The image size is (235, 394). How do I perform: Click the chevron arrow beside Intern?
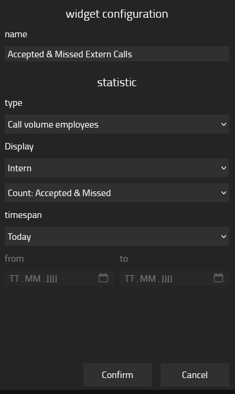click(x=223, y=168)
